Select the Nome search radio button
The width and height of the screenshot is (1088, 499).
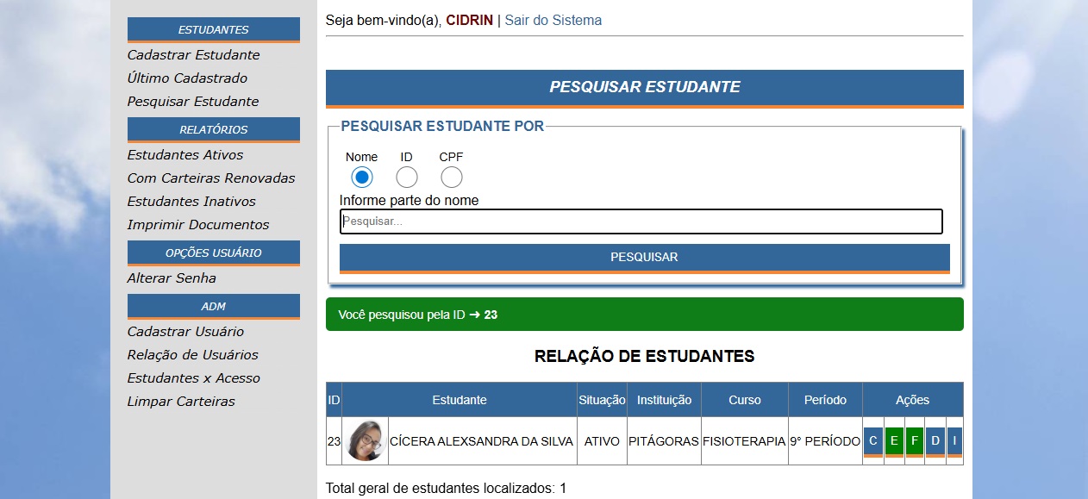pos(362,178)
